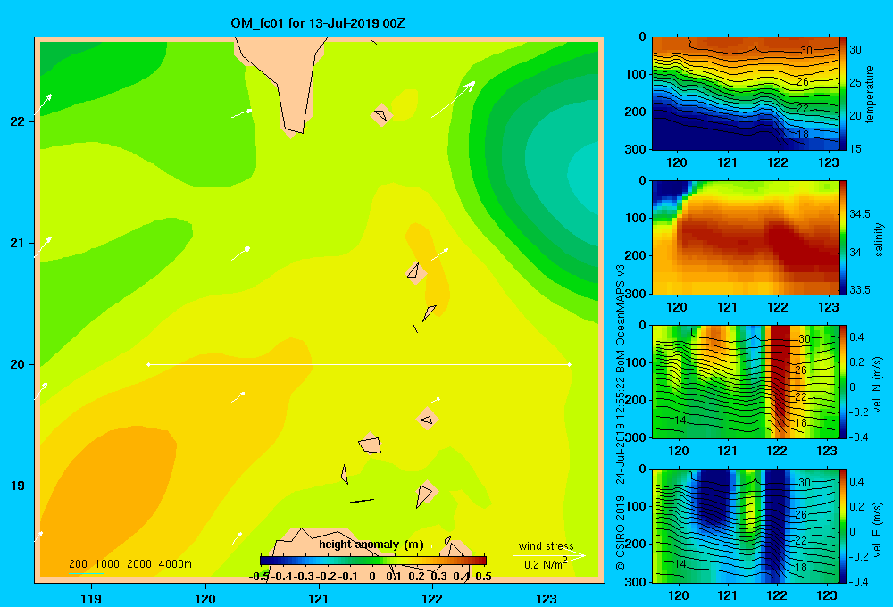
Task: Select the 'wind stress' legend label
Action: (547, 546)
